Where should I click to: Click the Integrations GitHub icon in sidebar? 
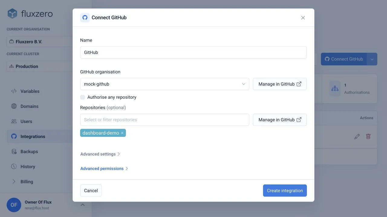[14, 137]
